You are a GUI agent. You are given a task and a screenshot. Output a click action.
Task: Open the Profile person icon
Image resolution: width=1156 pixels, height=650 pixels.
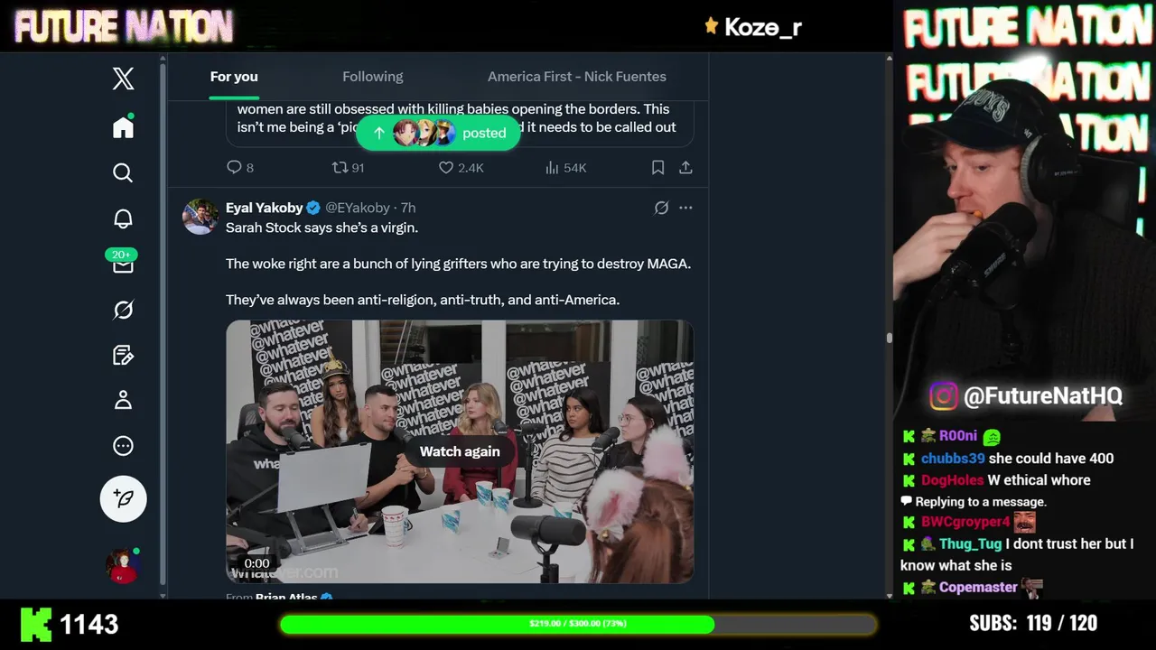click(x=123, y=400)
